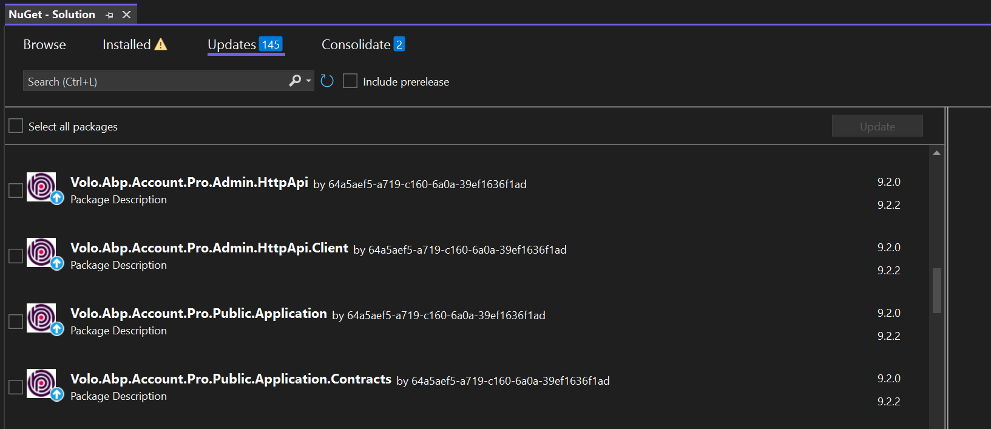Click the package list scrollbar thumb
991x429 pixels.
[937, 290]
